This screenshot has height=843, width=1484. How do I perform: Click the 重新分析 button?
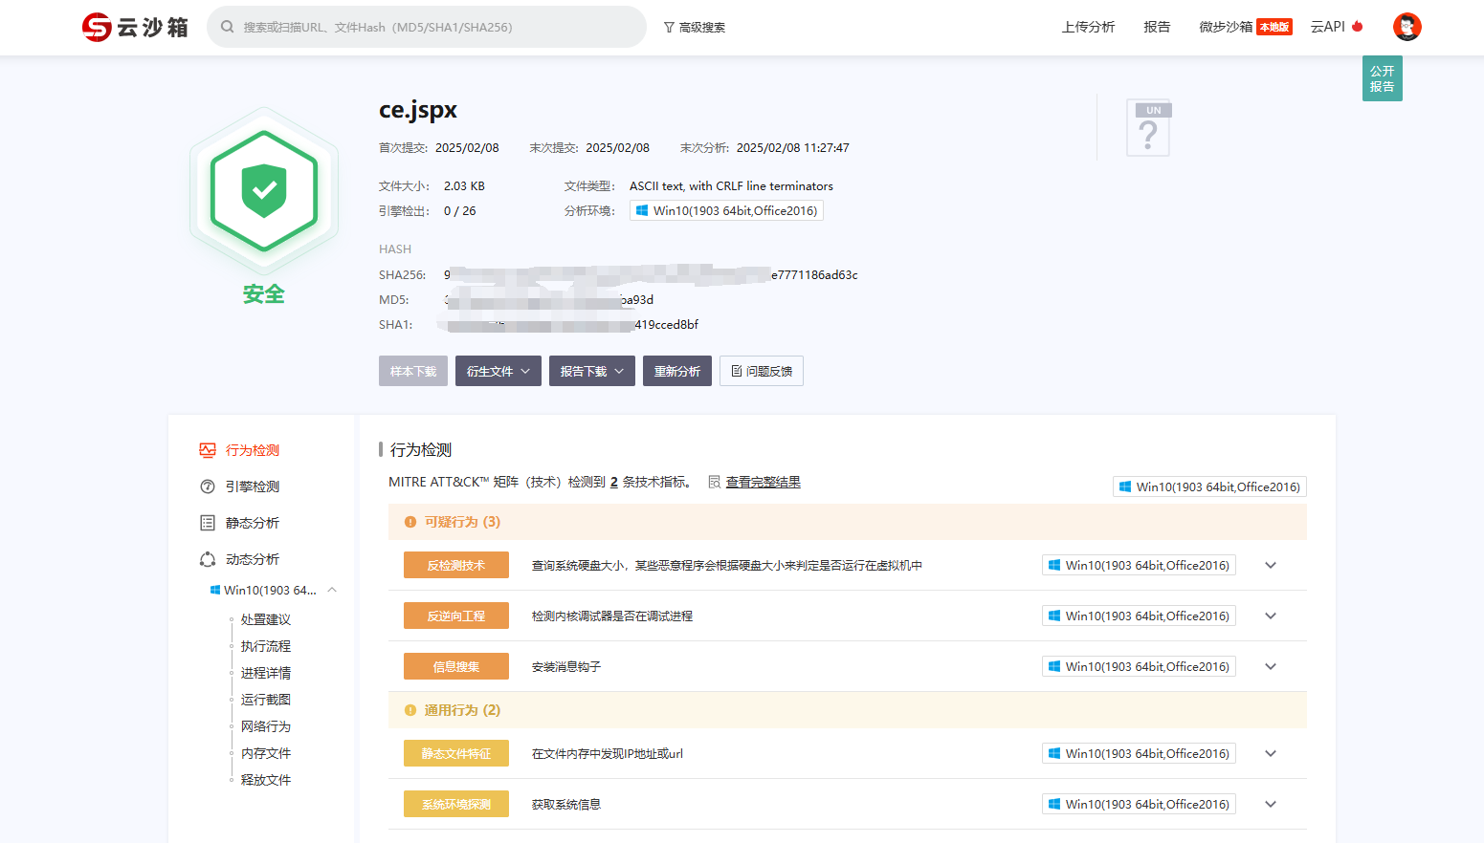[677, 371]
